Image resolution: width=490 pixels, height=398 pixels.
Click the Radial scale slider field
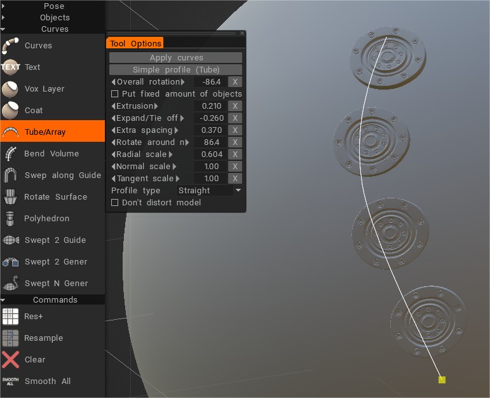pos(211,154)
